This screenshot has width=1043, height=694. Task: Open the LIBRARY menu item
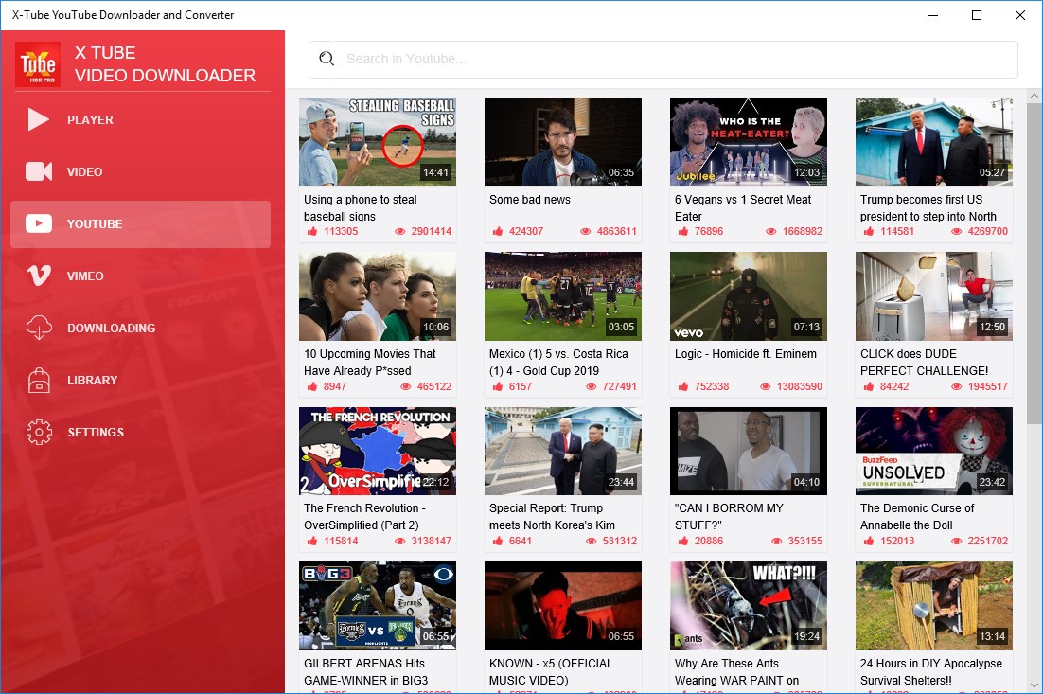pyautogui.click(x=140, y=380)
